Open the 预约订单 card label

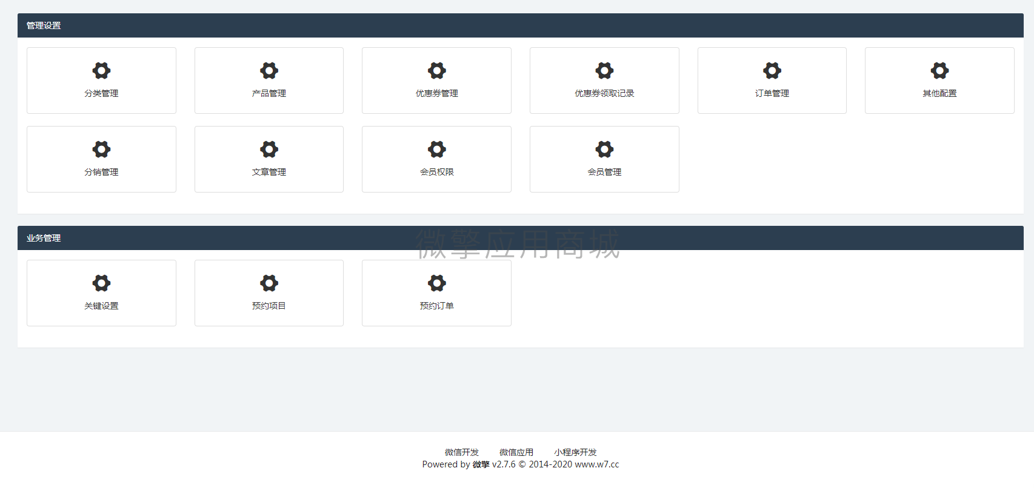tap(436, 306)
